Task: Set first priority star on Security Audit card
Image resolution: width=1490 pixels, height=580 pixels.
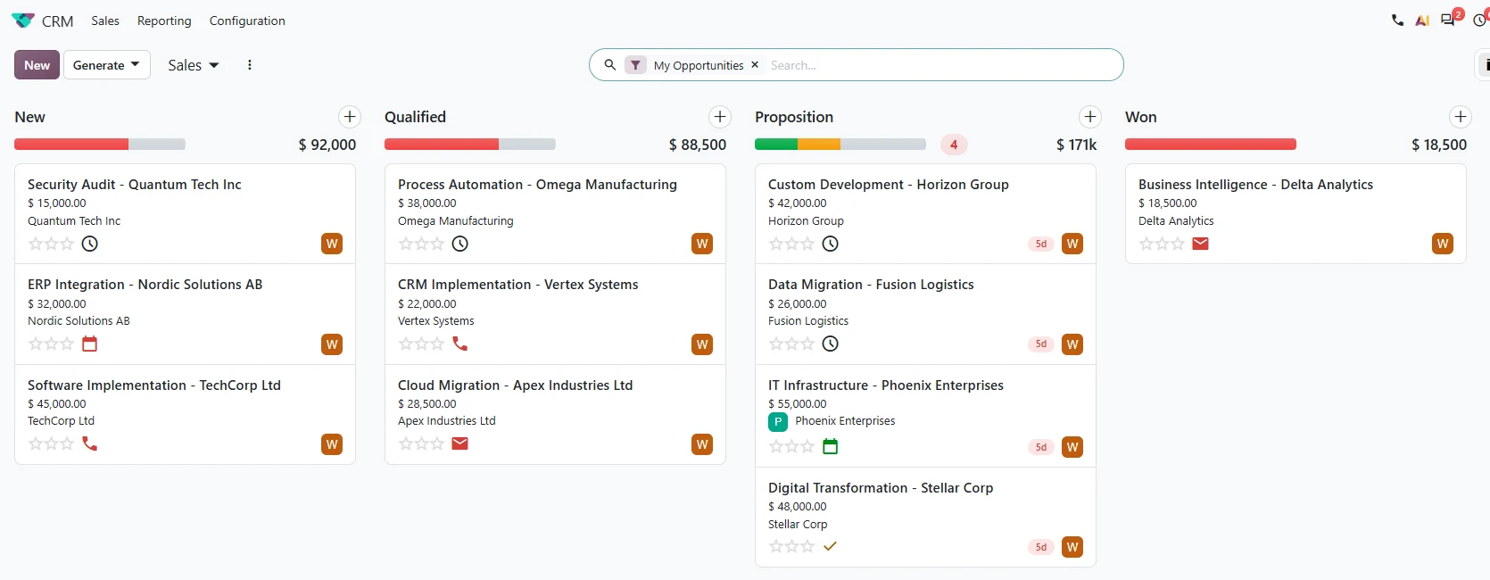Action: (36, 244)
